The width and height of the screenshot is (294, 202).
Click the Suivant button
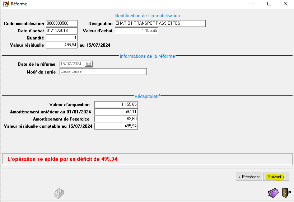tap(276, 177)
